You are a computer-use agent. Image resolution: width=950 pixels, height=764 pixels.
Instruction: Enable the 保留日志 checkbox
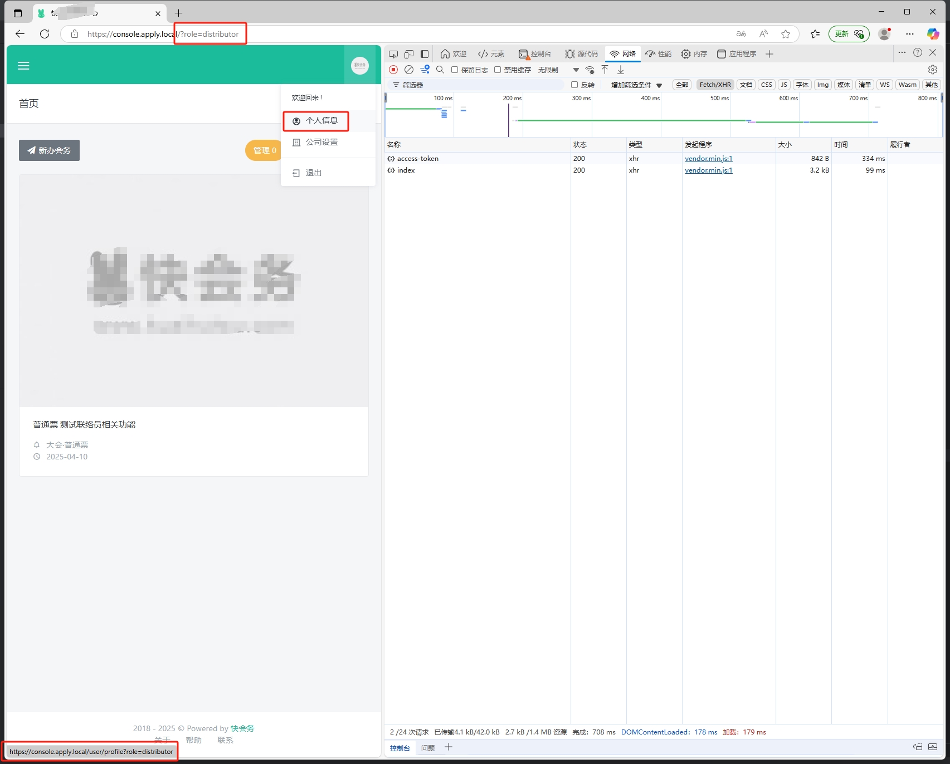point(455,70)
